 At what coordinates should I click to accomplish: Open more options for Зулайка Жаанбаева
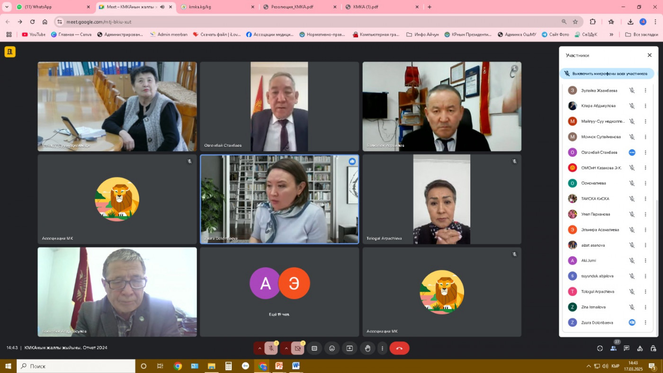click(645, 90)
